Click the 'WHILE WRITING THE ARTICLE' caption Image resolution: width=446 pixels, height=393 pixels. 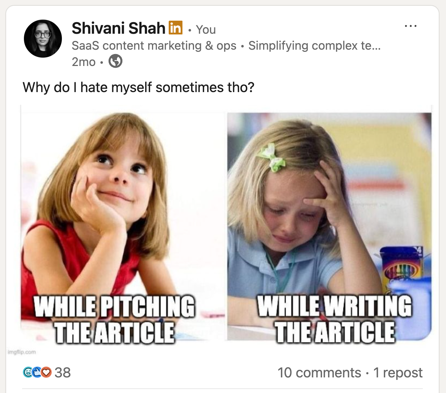(334, 319)
